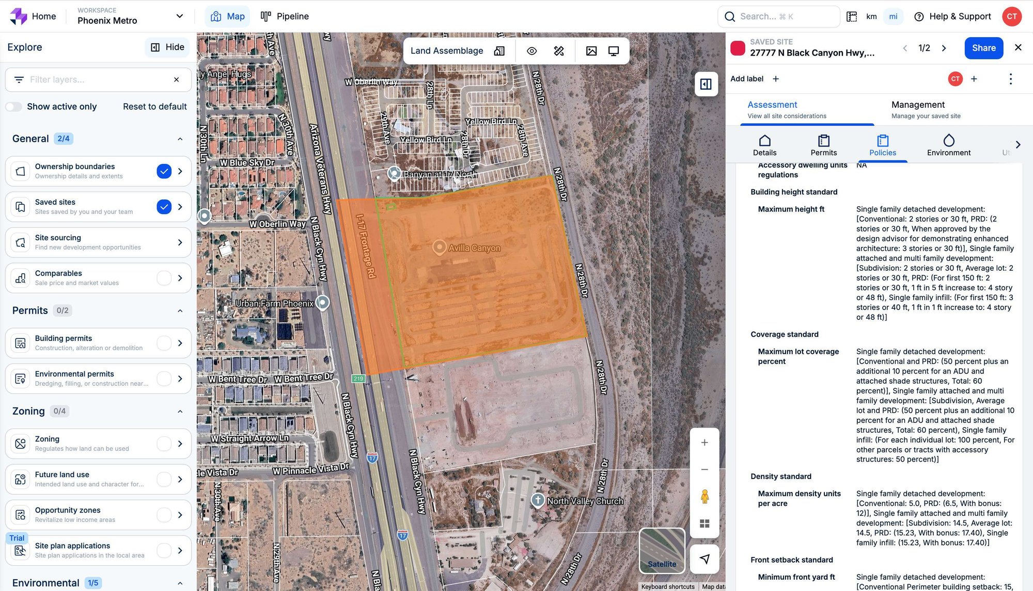1033x591 pixels.
Task: Enable the Comparables layer toggle
Action: pos(164,278)
